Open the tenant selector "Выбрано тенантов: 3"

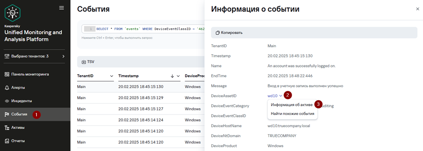pos(35,56)
